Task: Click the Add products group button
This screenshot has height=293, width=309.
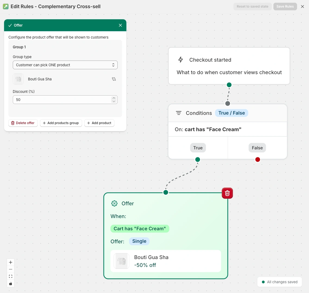Action: 61,123
